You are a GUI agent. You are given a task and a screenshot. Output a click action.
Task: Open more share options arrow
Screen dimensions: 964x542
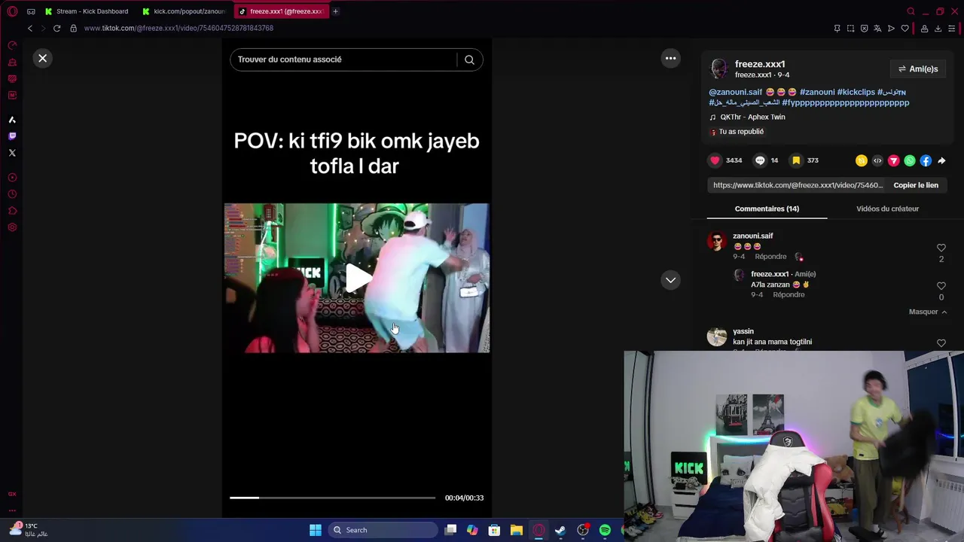click(x=941, y=160)
